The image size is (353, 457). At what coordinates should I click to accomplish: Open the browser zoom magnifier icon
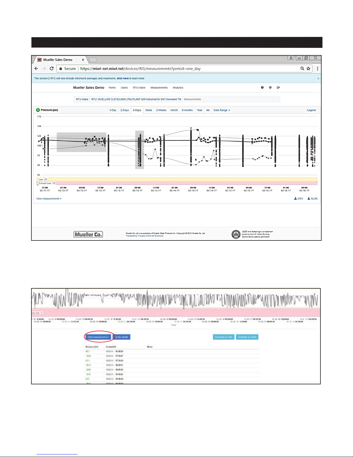[x=302, y=69]
